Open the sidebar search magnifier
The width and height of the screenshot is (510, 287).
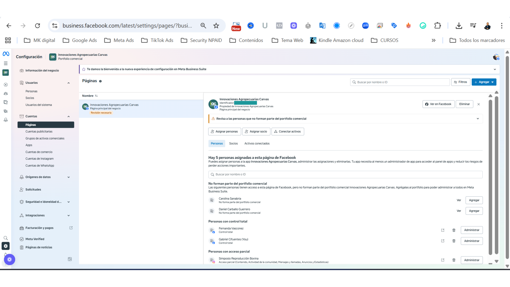[x=6, y=238]
